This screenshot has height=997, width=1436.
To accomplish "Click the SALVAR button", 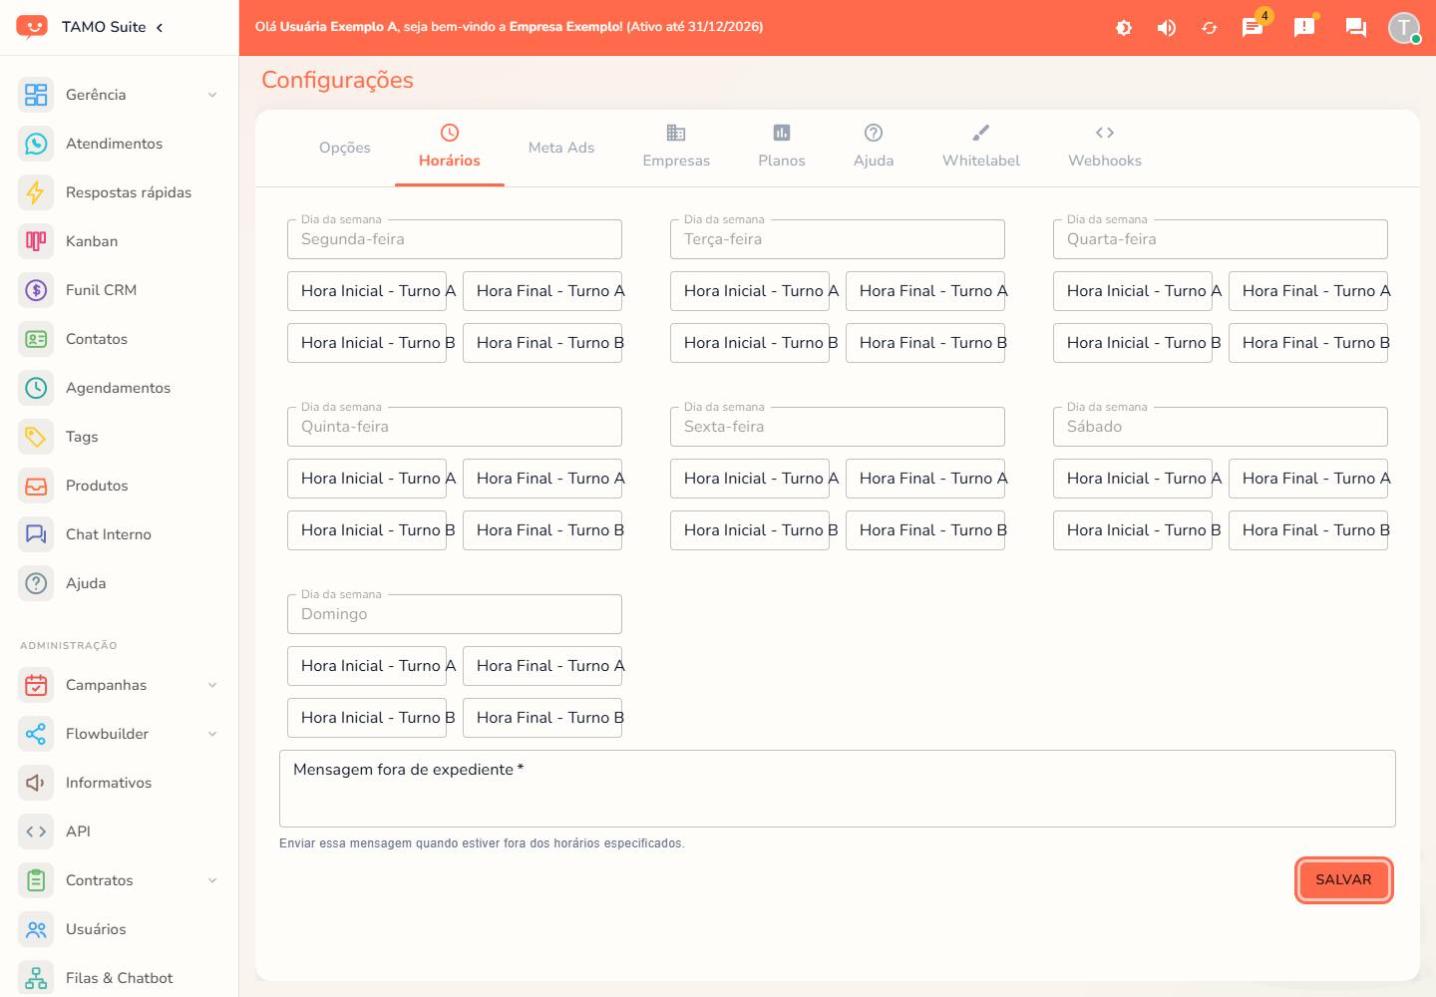I will (x=1343, y=880).
